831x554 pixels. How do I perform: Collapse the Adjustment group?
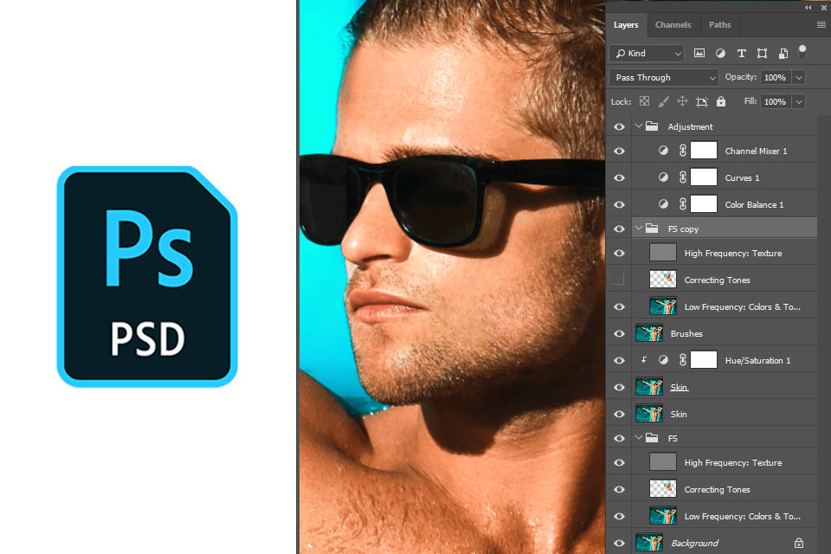tap(640, 126)
